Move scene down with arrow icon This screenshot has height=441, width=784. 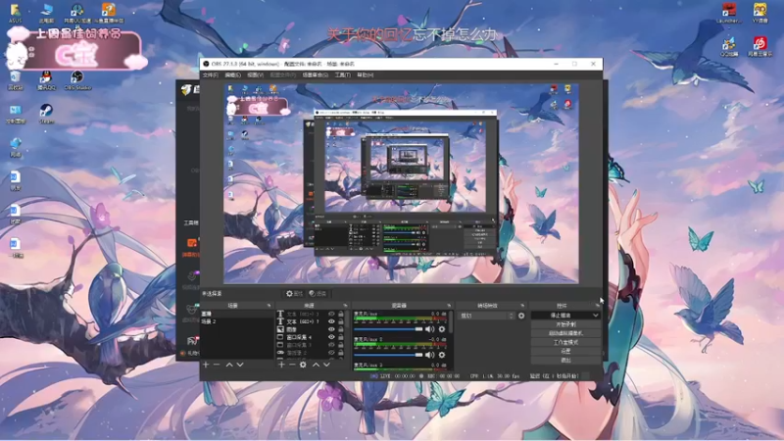click(x=240, y=365)
